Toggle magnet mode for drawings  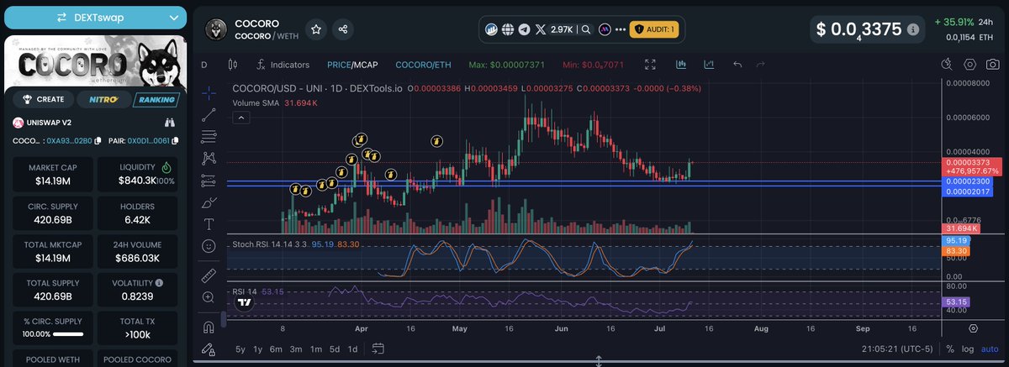[x=209, y=327]
